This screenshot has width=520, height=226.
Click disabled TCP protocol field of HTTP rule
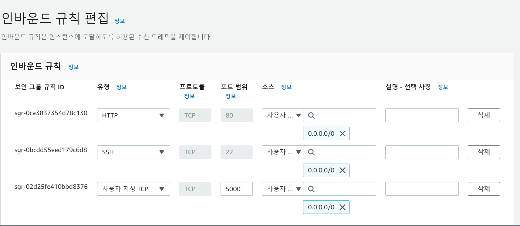(x=195, y=115)
